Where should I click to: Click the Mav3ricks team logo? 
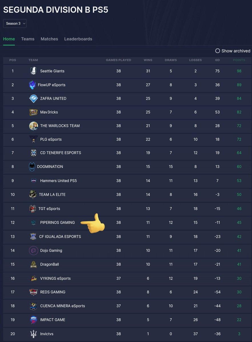coord(33,112)
